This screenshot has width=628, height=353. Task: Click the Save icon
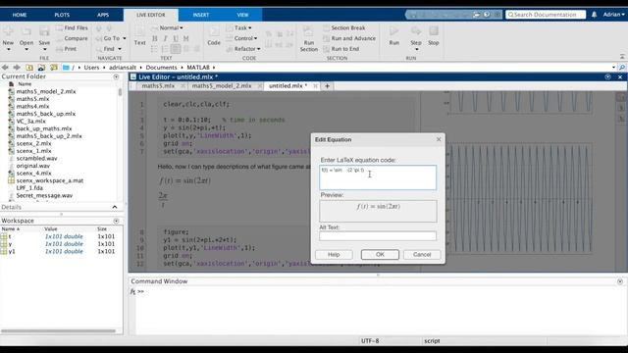pyautogui.click(x=44, y=32)
